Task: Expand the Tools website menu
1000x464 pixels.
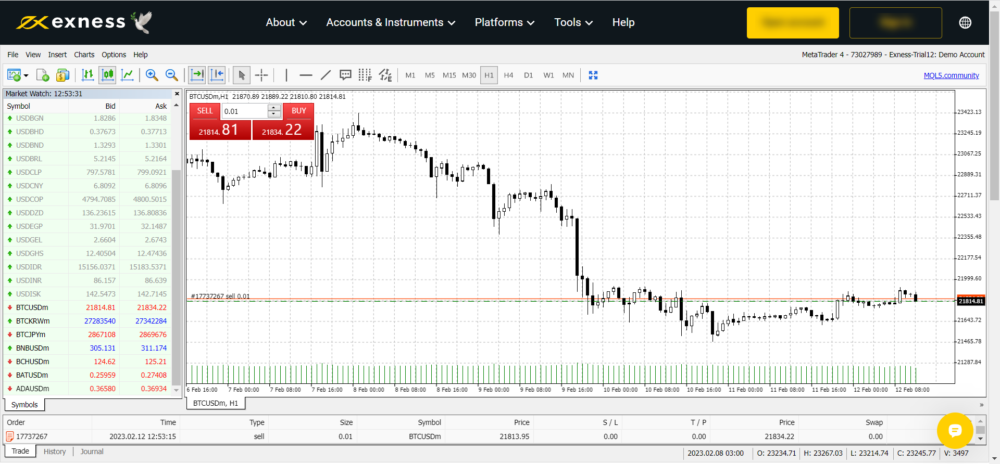Action: (573, 22)
